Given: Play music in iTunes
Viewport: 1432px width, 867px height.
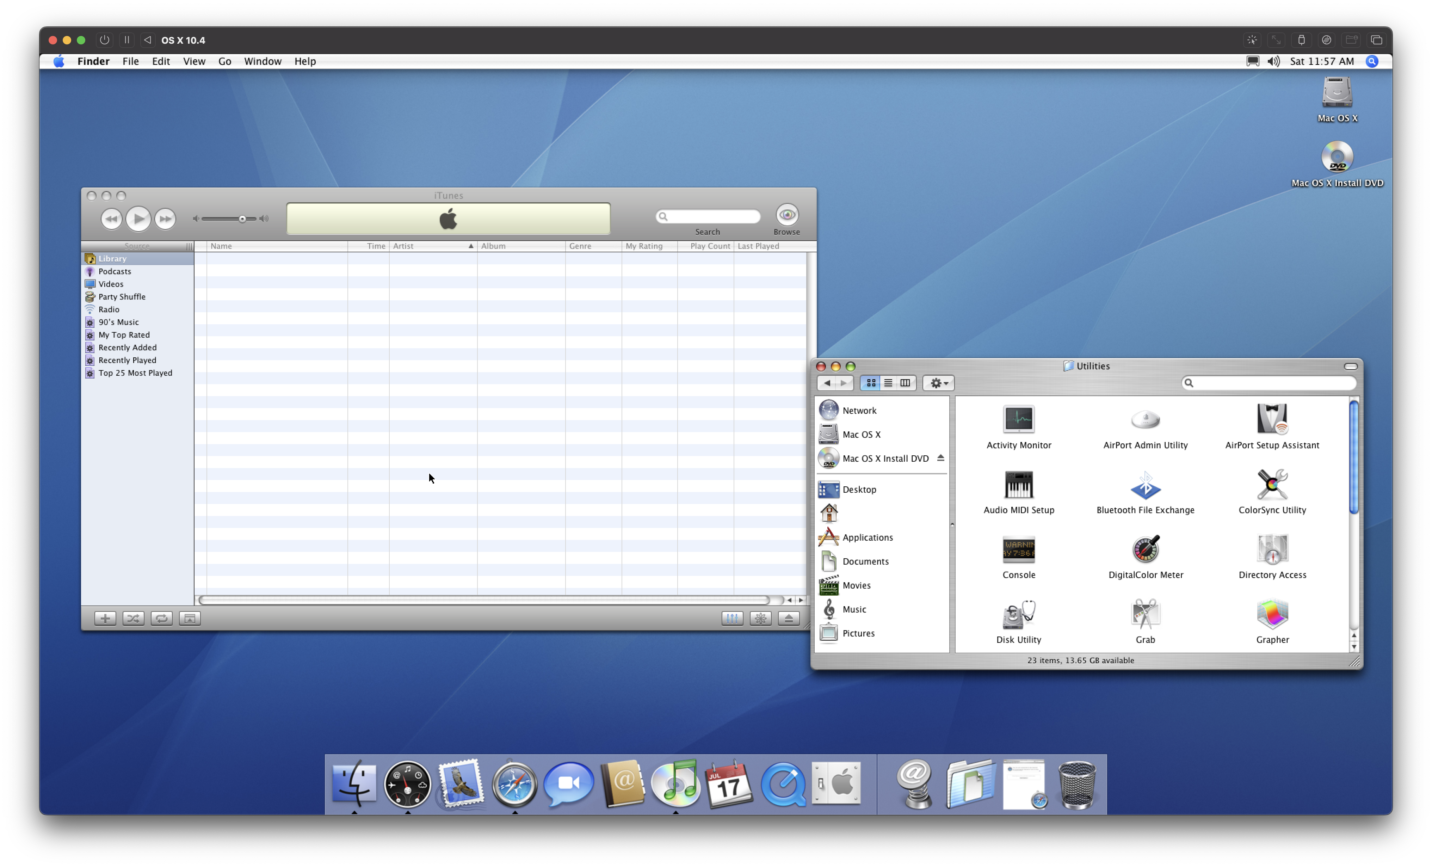Looking at the screenshot, I should pos(138,219).
